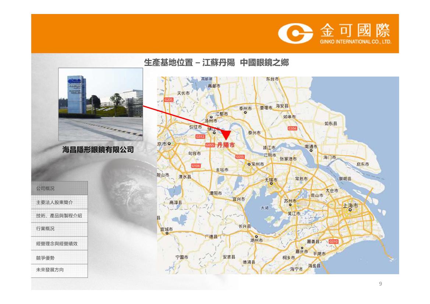Select the 东台市 map label
This screenshot has height=304, width=430.
pyautogui.click(x=272, y=79)
